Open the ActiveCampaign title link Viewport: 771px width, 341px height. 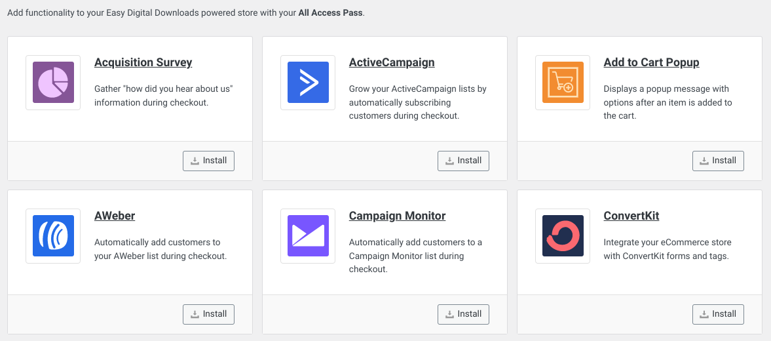(392, 63)
